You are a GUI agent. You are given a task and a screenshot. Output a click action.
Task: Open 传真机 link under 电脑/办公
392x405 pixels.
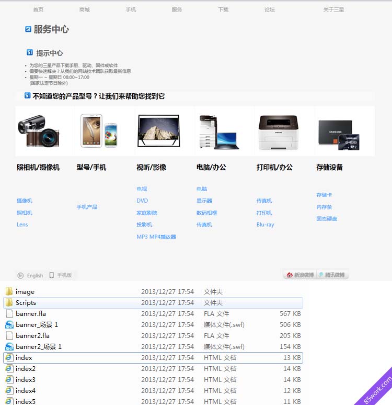tap(204, 224)
